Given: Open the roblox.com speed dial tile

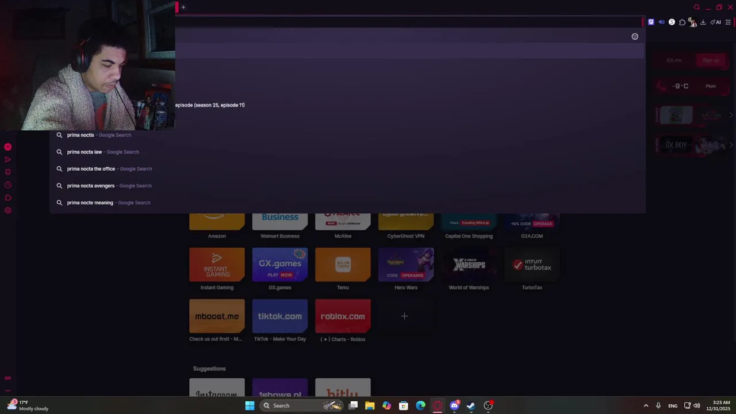Looking at the screenshot, I should (343, 316).
